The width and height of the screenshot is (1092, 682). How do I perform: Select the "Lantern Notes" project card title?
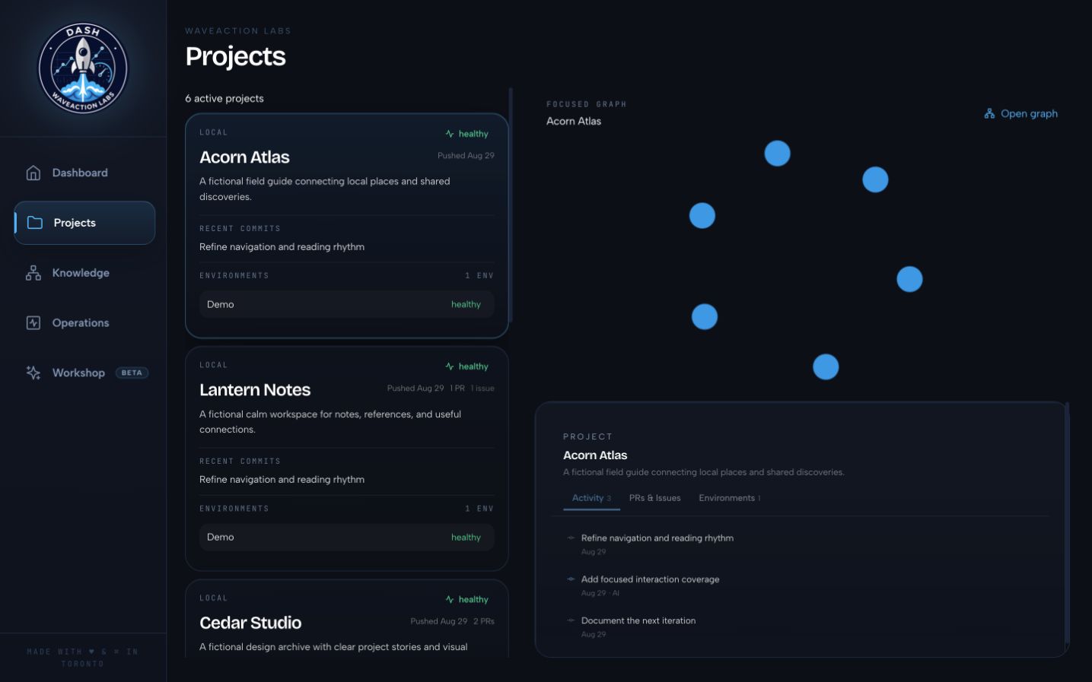pyautogui.click(x=255, y=390)
